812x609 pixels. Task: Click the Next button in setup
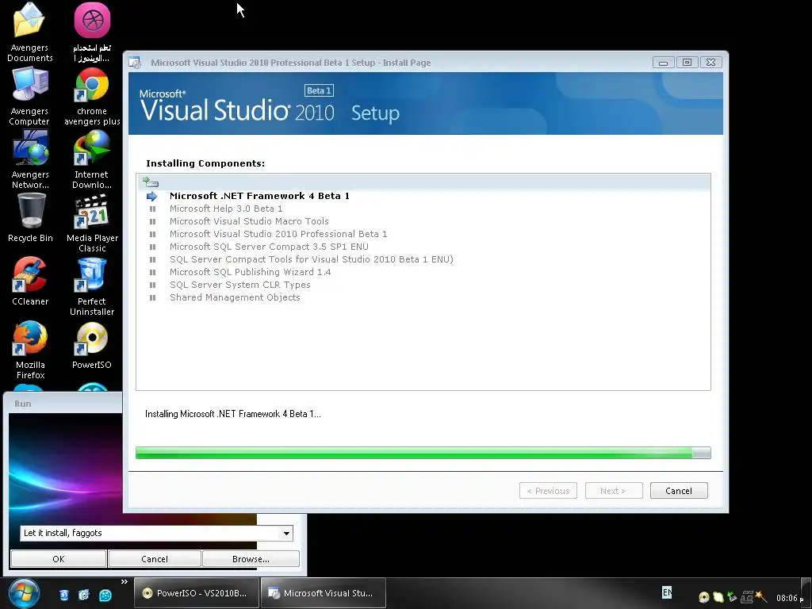[614, 490]
